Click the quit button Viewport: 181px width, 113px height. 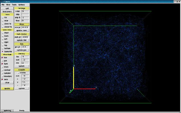click(7, 9)
